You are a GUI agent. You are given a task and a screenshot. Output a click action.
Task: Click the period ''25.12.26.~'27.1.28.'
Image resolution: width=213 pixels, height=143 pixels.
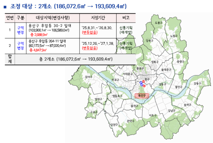coord(98,44)
